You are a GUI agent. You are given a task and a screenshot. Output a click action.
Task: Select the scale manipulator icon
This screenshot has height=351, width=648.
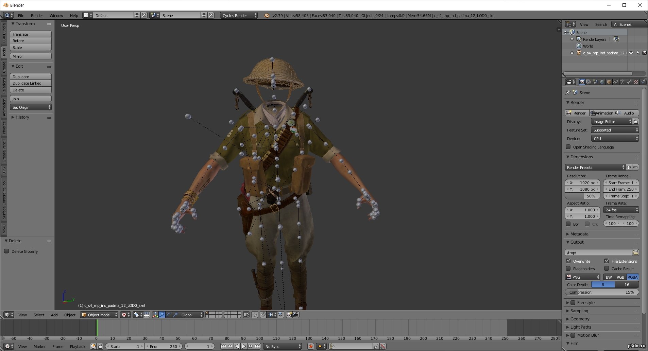tap(175, 315)
